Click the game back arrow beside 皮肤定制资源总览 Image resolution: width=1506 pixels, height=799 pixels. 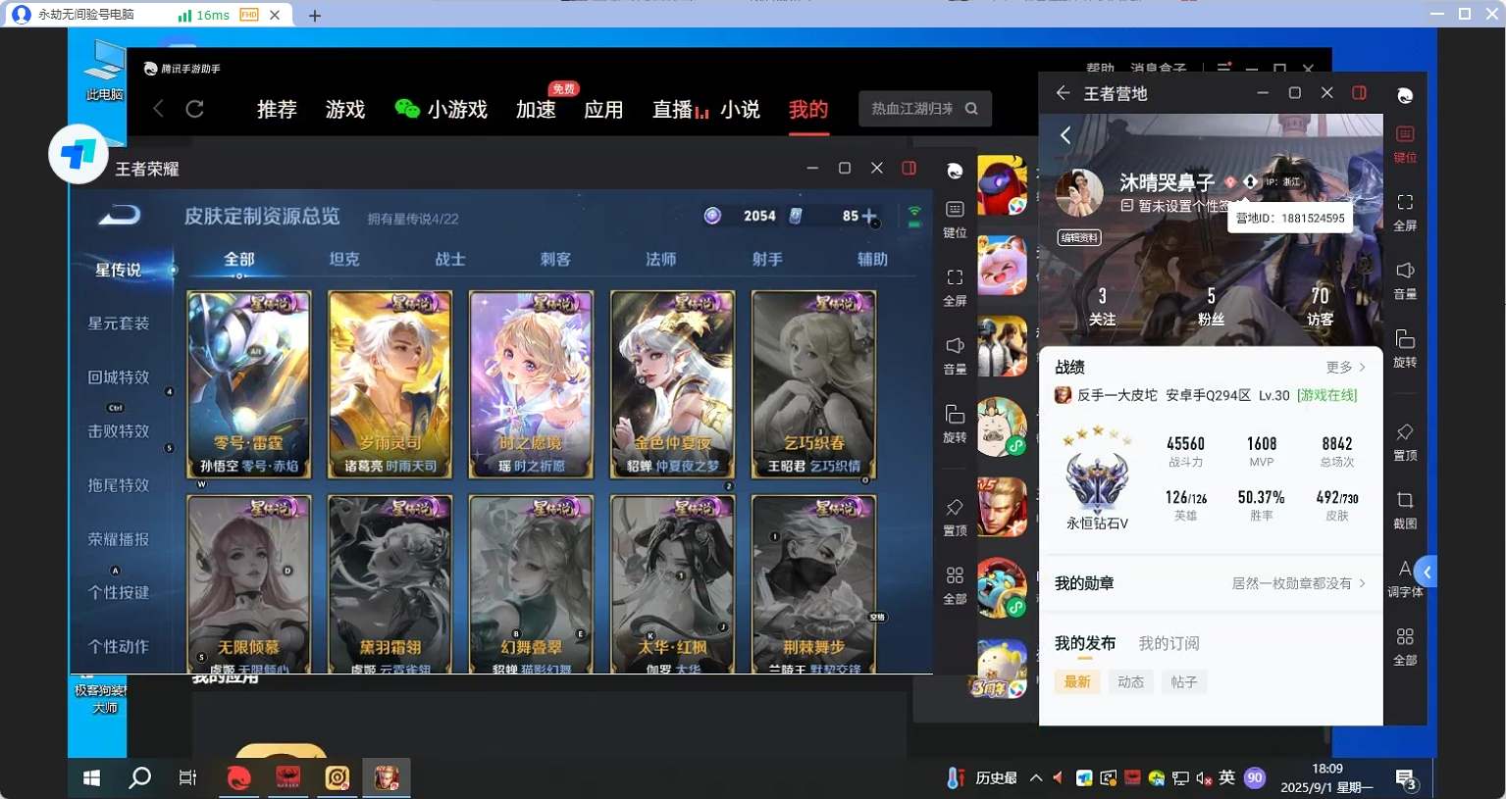119,216
